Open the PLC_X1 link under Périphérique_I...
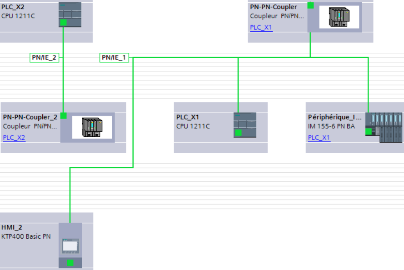Screen dimensions: 404x270 pyautogui.click(x=319, y=138)
